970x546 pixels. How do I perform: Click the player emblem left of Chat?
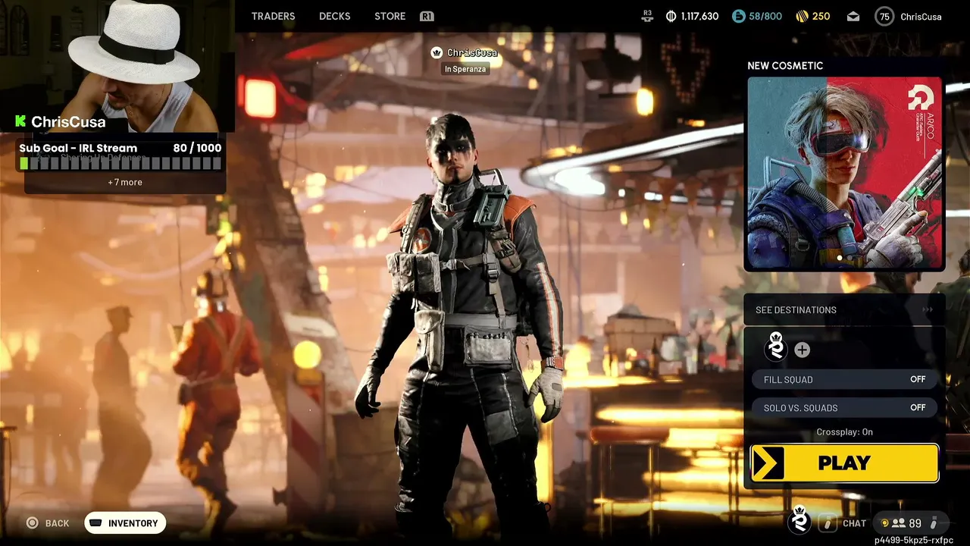[x=799, y=520]
